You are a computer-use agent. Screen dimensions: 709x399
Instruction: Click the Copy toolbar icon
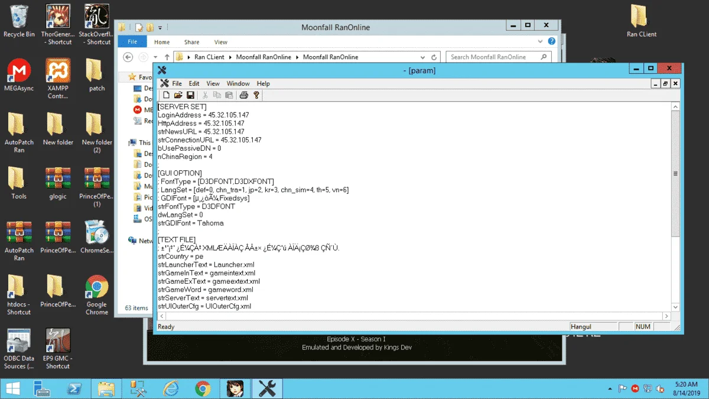point(217,95)
